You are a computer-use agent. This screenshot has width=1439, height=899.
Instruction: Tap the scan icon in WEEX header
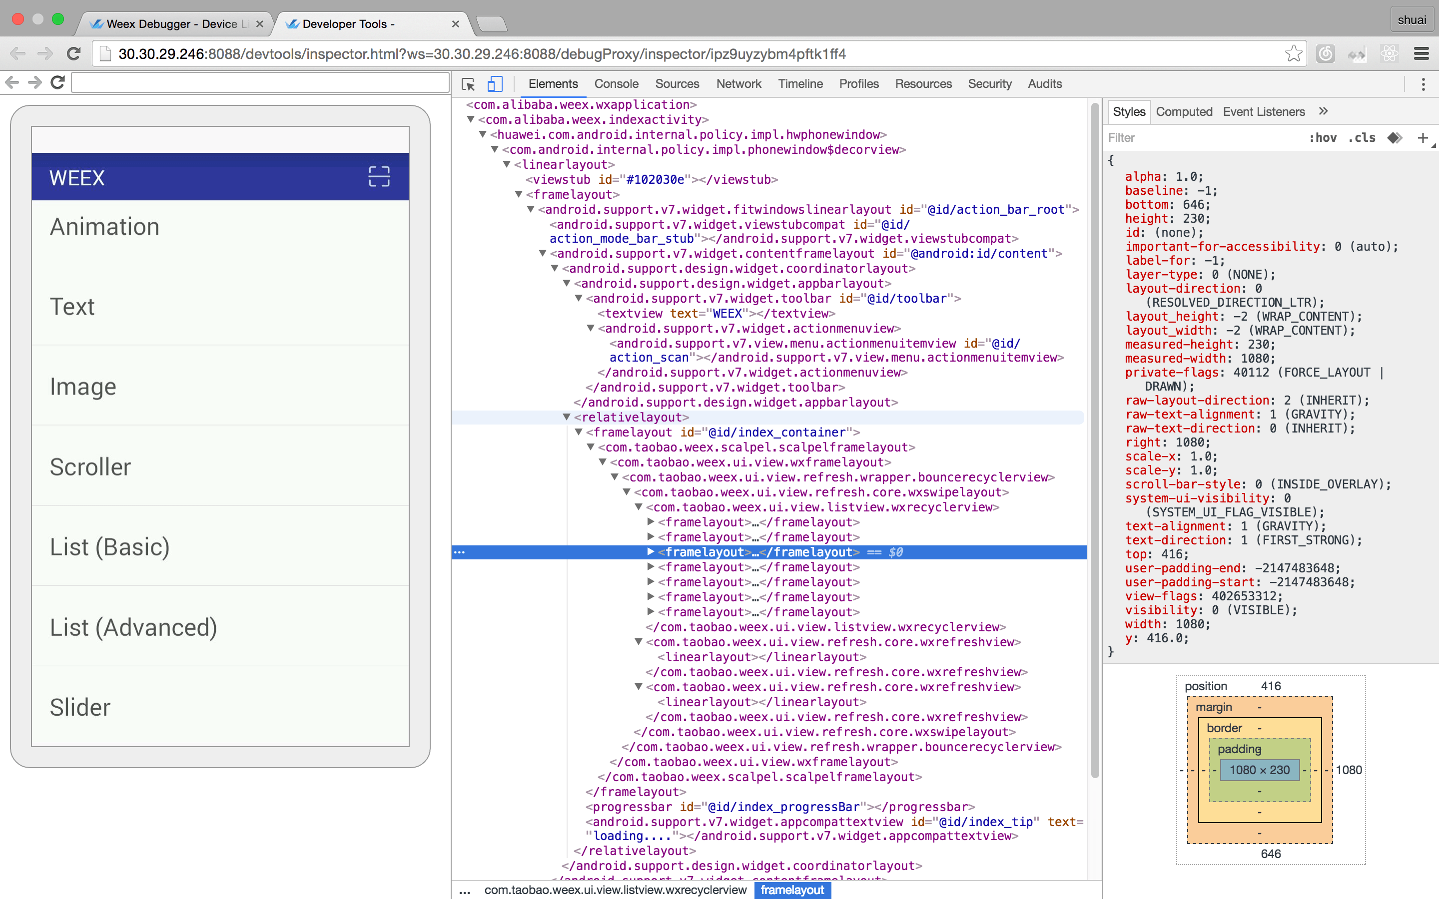[379, 177]
